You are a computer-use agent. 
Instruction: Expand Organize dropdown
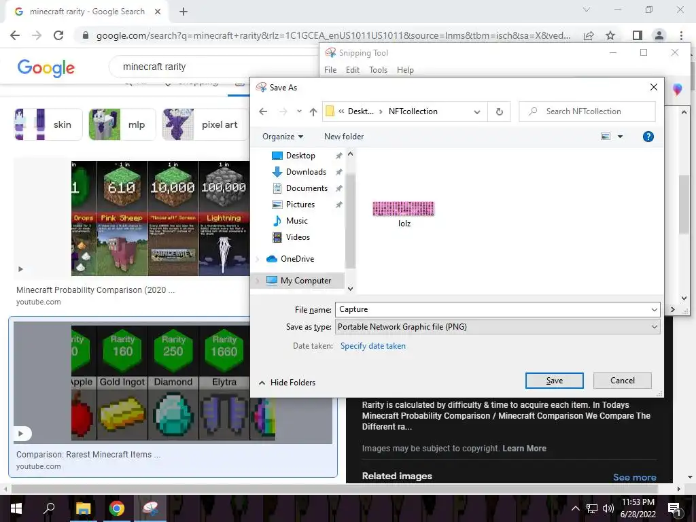point(283,137)
